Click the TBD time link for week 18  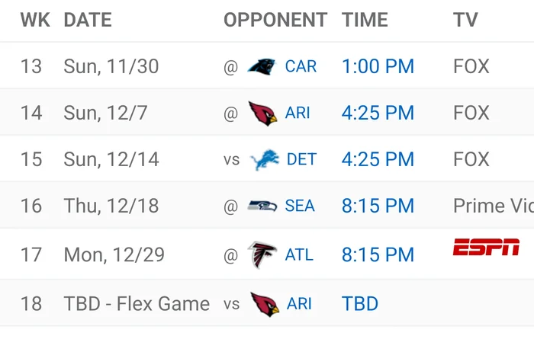pyautogui.click(x=360, y=304)
